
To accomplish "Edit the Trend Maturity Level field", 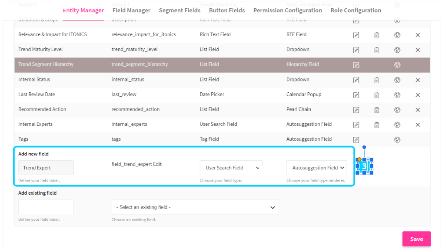I will click(x=356, y=50).
